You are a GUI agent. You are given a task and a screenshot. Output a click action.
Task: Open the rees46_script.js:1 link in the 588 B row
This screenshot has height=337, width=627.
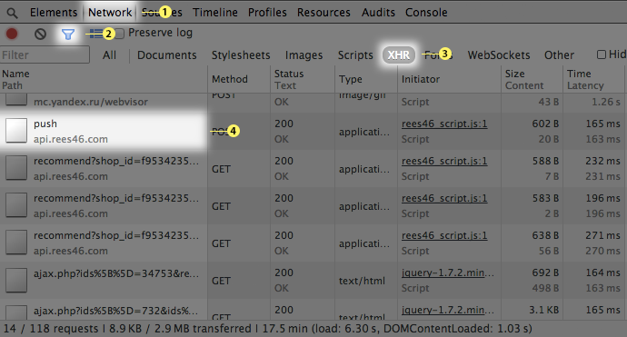[444, 161]
